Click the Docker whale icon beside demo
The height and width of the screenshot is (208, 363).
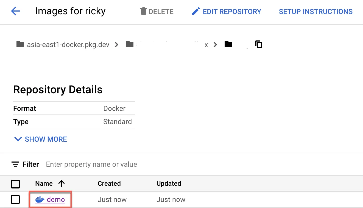pos(40,199)
